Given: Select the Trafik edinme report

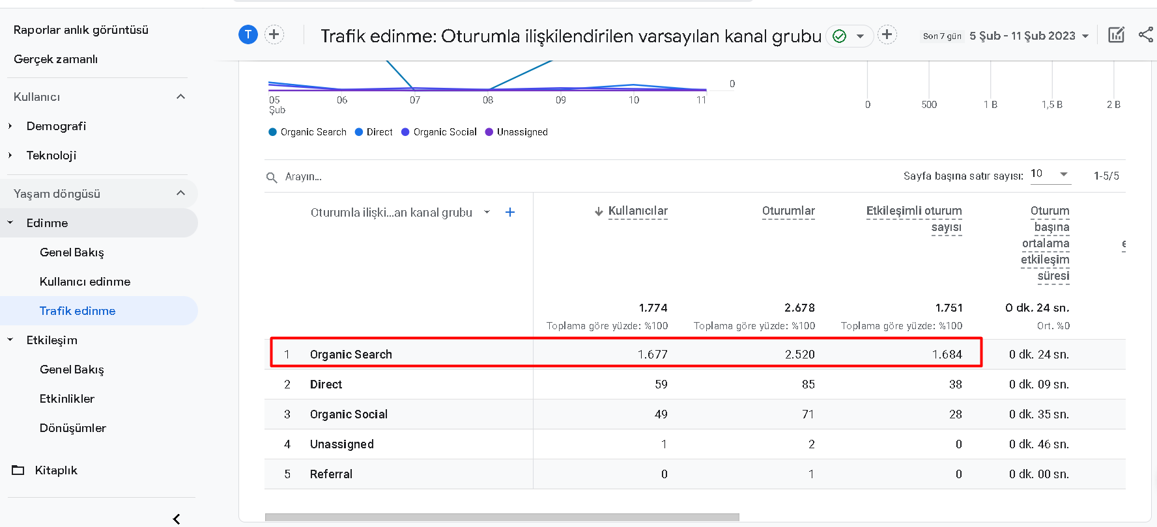Looking at the screenshot, I should pos(78,311).
